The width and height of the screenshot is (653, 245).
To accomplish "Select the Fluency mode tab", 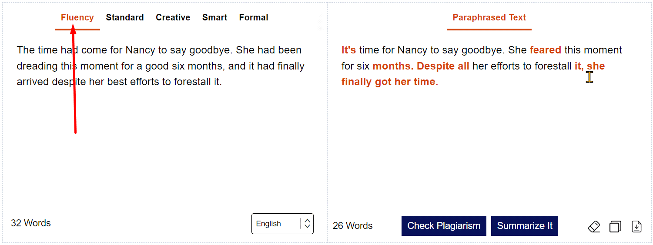I will coord(77,18).
